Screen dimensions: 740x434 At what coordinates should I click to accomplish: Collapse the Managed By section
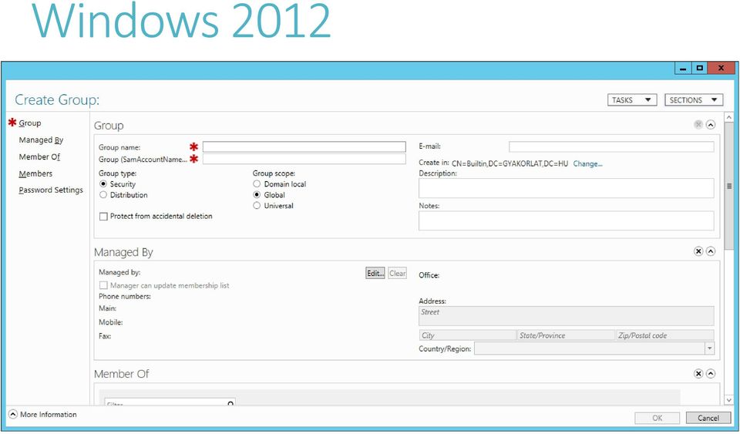tap(710, 251)
